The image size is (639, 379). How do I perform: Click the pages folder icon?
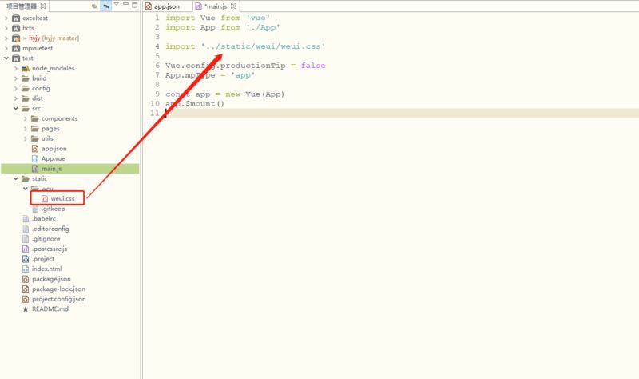tap(35, 129)
